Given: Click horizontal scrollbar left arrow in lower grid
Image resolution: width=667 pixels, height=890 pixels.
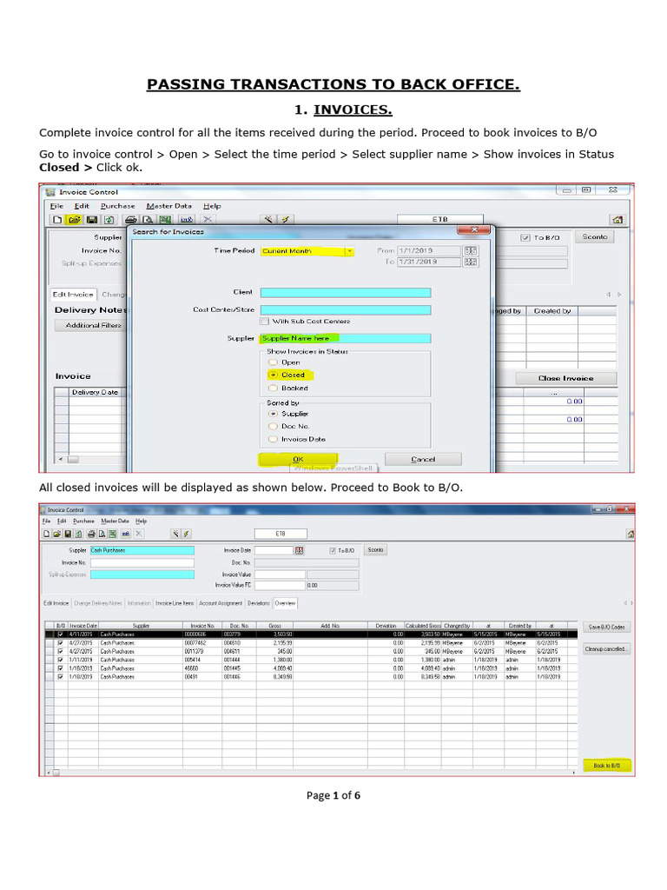Looking at the screenshot, I should 49,773.
